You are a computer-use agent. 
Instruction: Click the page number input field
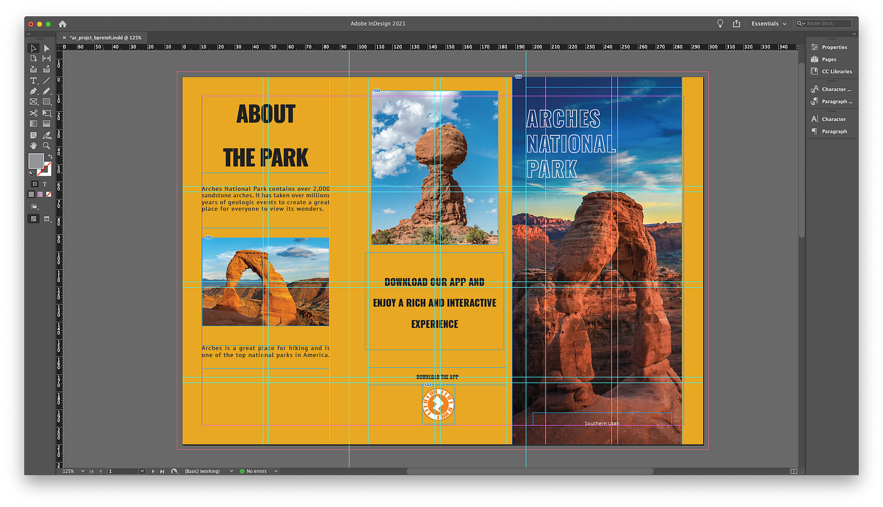(x=122, y=471)
